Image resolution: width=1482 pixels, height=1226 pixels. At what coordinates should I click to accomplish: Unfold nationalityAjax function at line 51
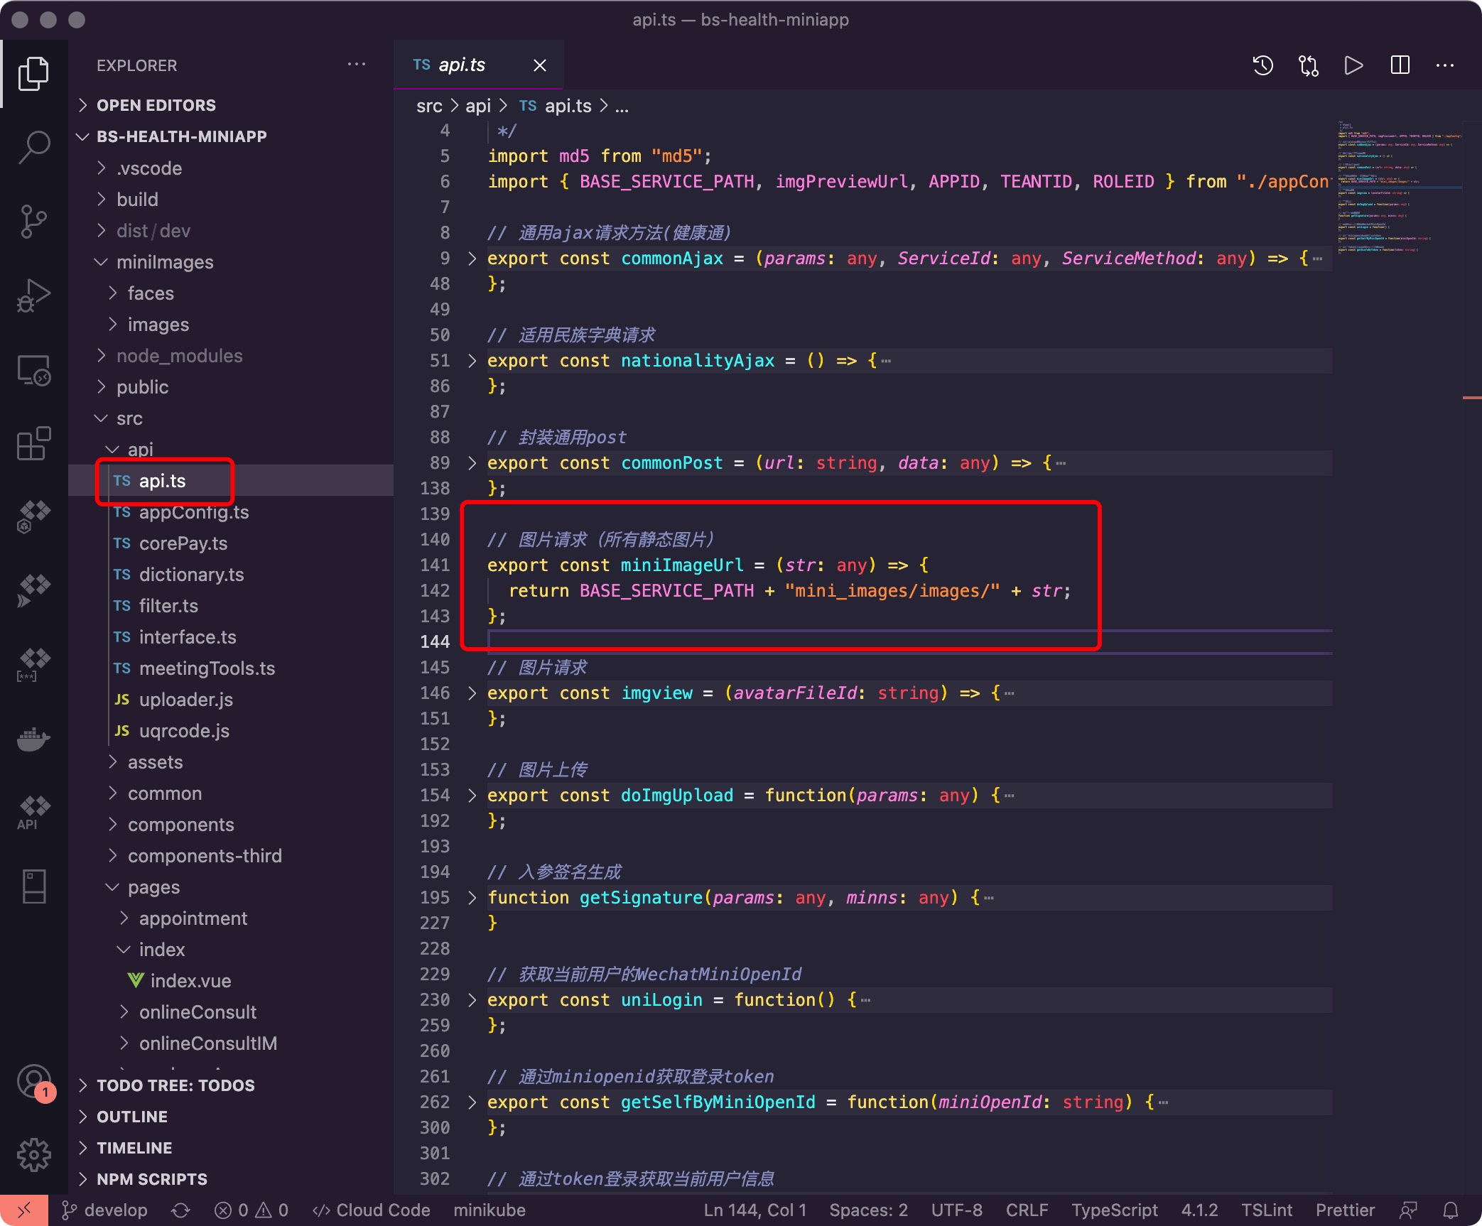472,361
